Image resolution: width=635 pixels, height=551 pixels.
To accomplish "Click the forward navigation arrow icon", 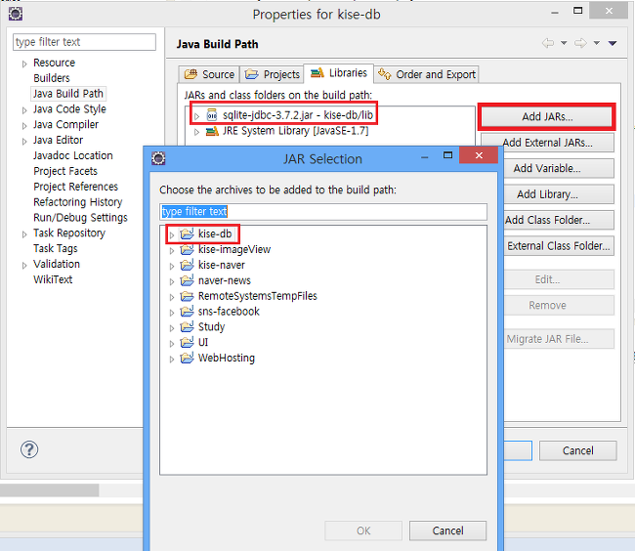I will click(580, 43).
